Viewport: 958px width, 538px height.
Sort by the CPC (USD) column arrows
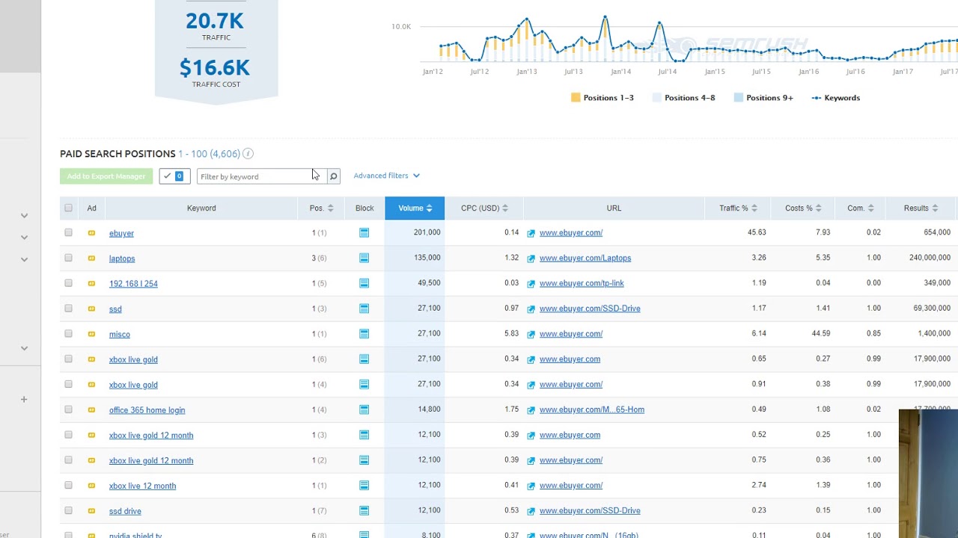click(505, 208)
